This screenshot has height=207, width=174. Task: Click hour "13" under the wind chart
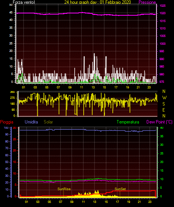(93, 87)
